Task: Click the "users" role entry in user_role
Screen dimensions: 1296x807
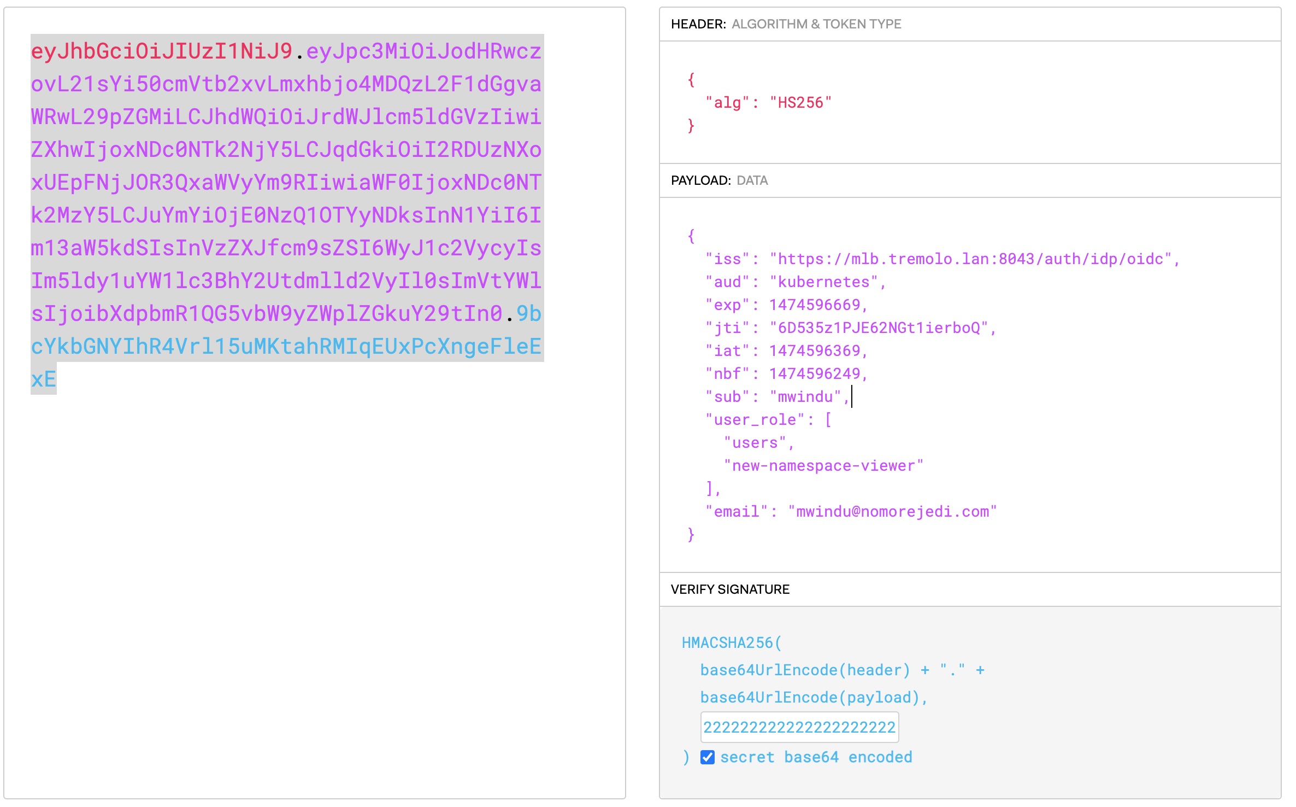Action: [755, 443]
